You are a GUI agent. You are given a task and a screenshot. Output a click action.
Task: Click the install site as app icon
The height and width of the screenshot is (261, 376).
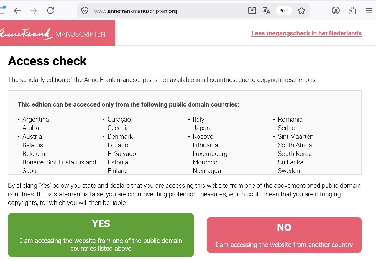coord(252,11)
